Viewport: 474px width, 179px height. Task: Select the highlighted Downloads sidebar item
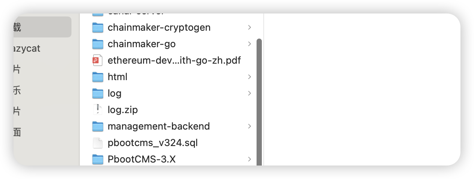click(x=42, y=27)
